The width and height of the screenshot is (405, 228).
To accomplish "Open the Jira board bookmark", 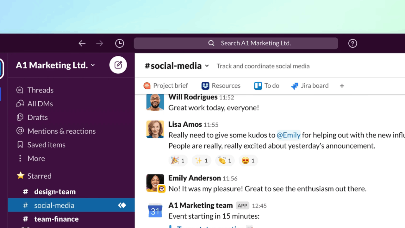I will click(x=310, y=86).
